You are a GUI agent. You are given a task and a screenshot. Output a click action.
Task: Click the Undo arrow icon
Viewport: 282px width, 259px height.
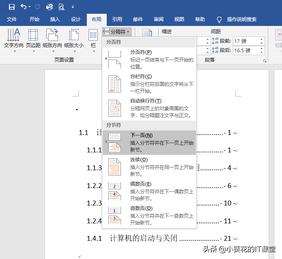point(24,7)
